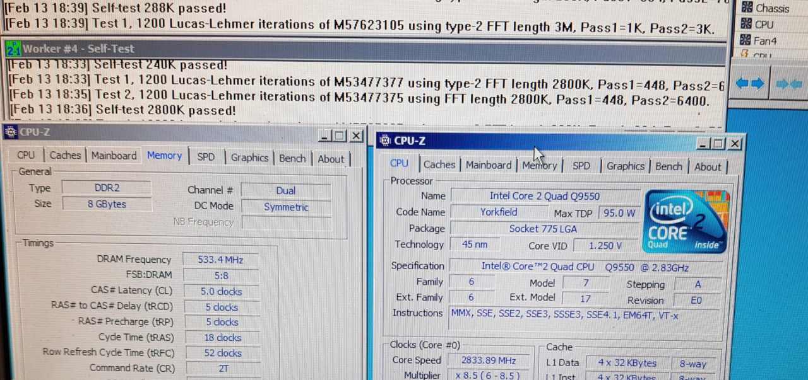Click the Chassis fan icon
The height and width of the screenshot is (380, 808).
[746, 8]
